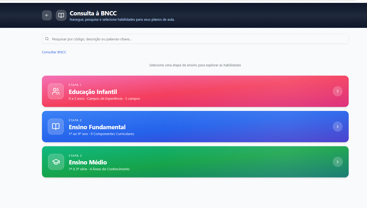
Task: Click the ETAPA 1 label
Action: pyautogui.click(x=75, y=85)
